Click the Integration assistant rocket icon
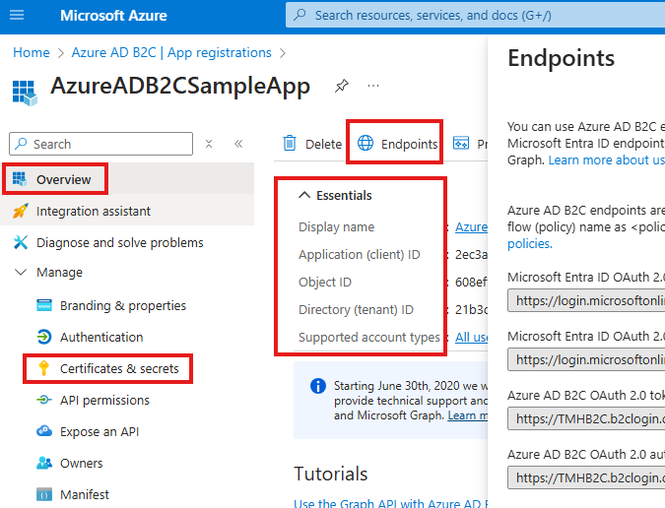 coord(20,211)
